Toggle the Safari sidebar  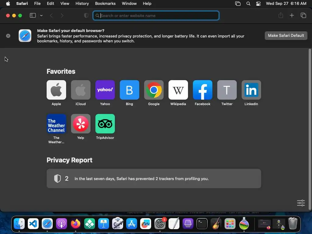pos(33,16)
